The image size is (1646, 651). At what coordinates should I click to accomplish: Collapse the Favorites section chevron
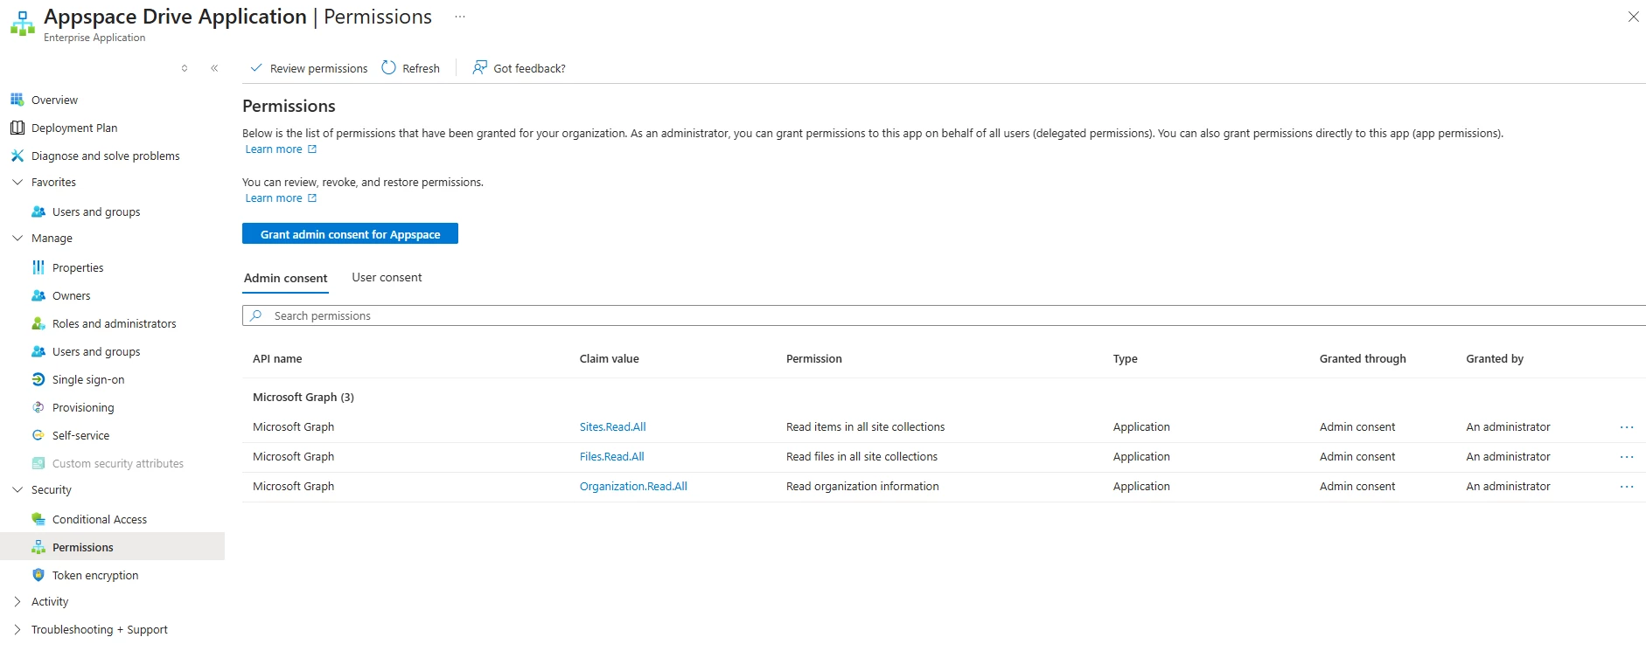pyautogui.click(x=17, y=182)
